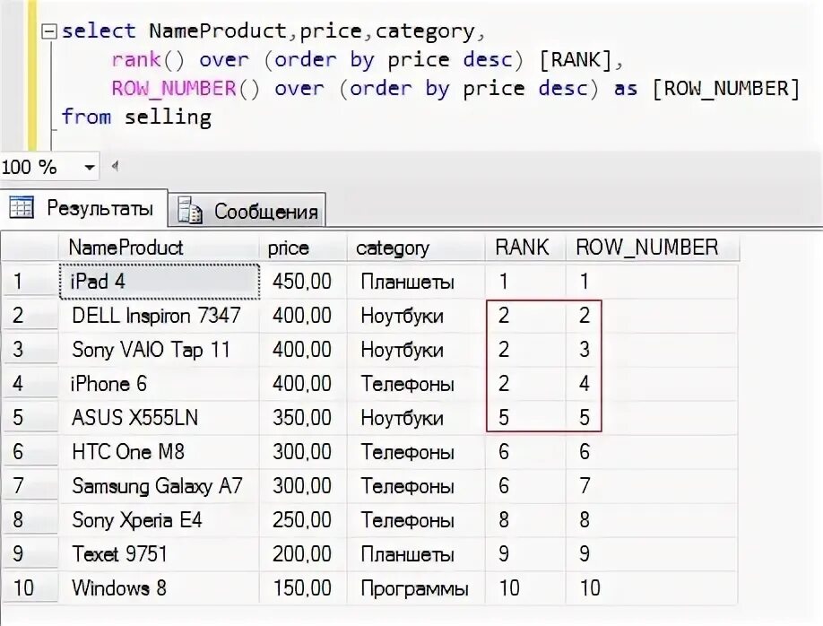The image size is (823, 626).
Task: Select the HTC One M8 cell
Action: click(159, 452)
